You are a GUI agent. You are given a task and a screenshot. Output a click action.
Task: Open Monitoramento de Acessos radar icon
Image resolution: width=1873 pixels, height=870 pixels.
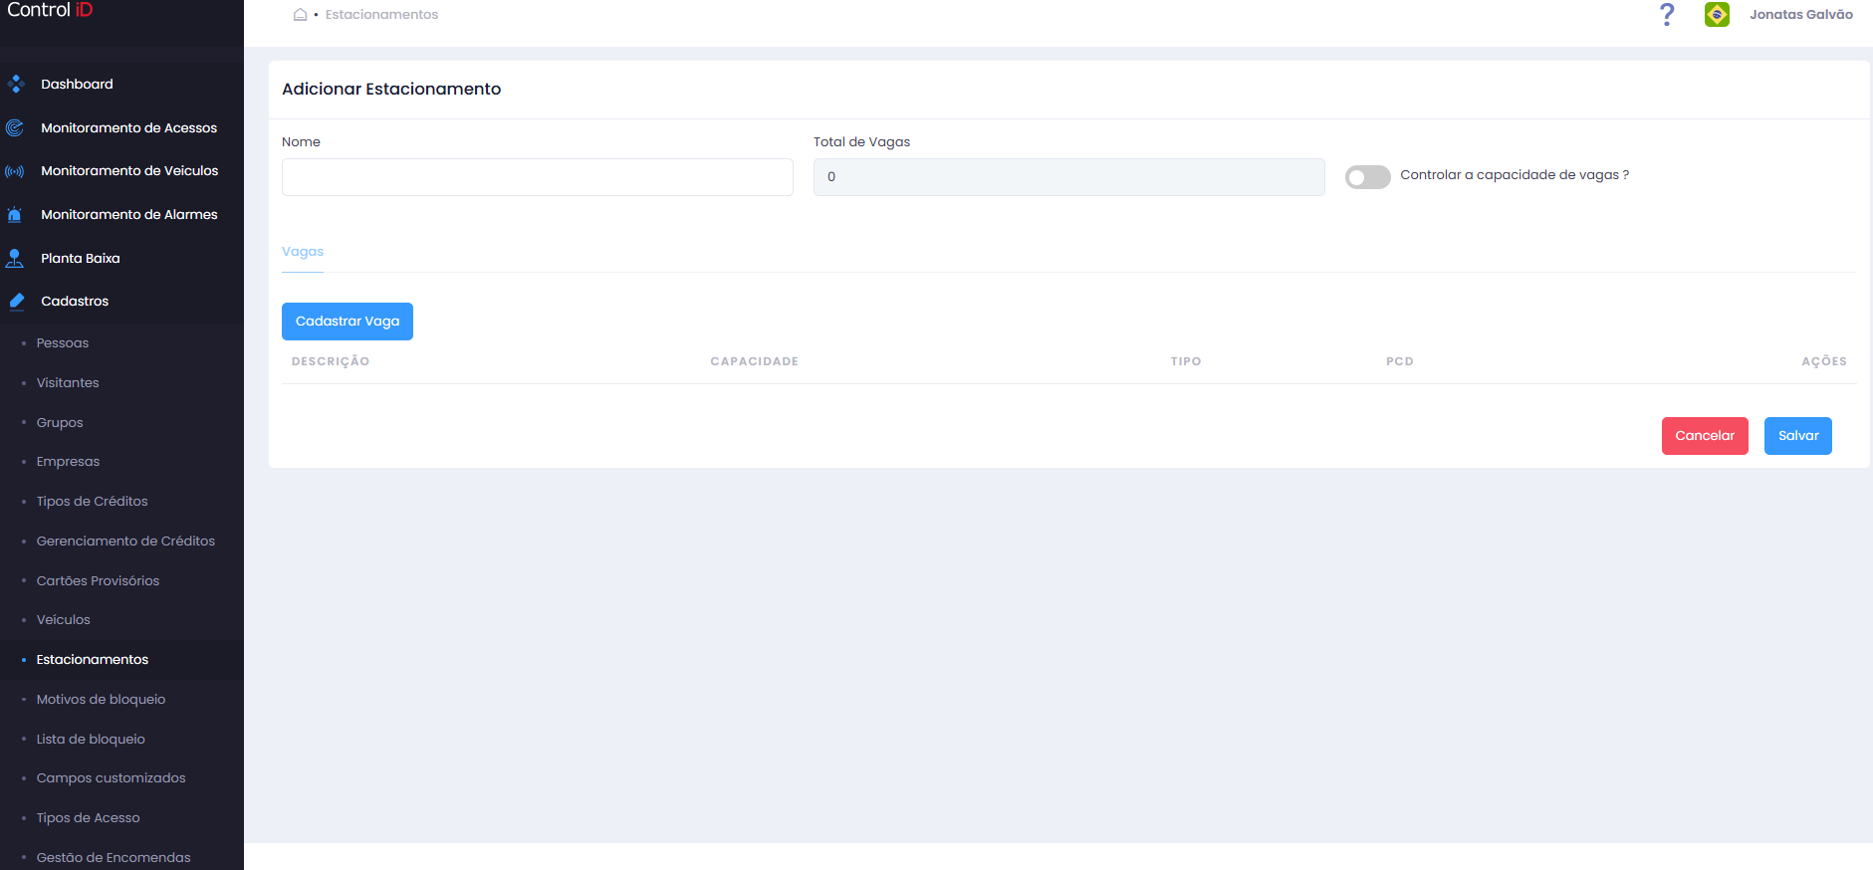pos(15,128)
